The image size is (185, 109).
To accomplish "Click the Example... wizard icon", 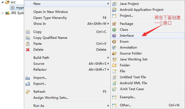I will pos(114,97).
